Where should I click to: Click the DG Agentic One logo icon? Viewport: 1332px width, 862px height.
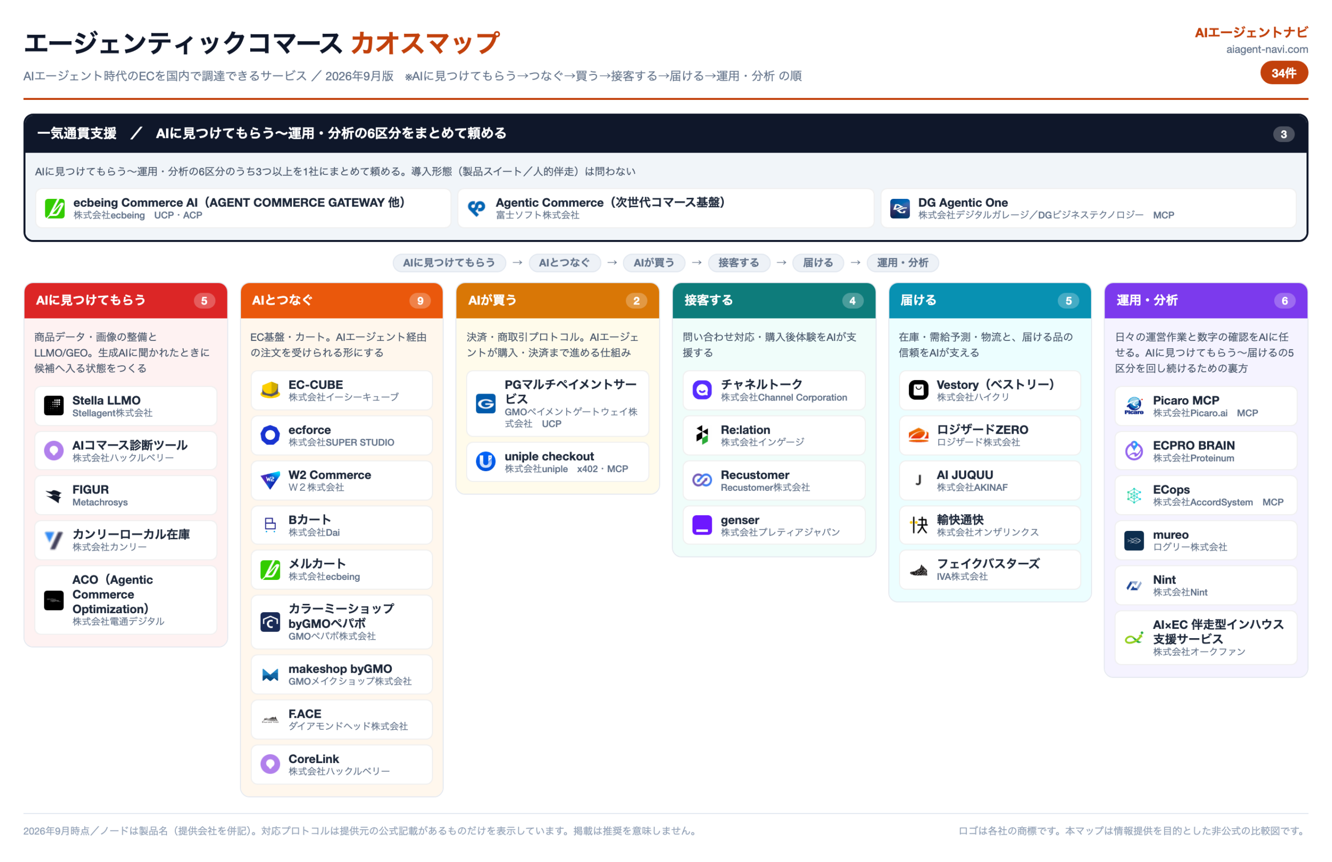(900, 208)
